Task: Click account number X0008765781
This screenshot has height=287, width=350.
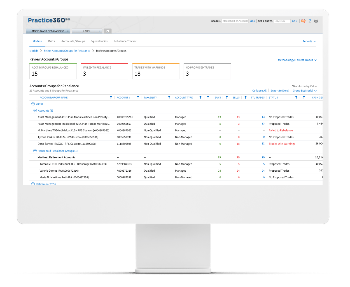Action: tap(125, 117)
